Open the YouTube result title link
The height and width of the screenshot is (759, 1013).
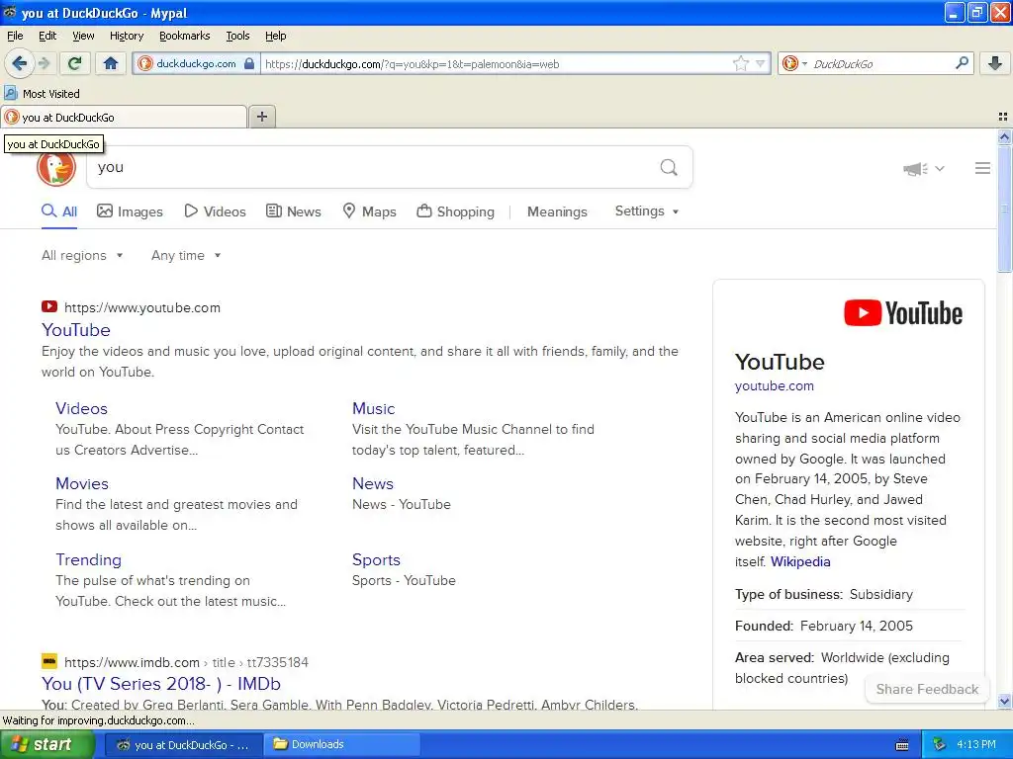click(x=75, y=330)
